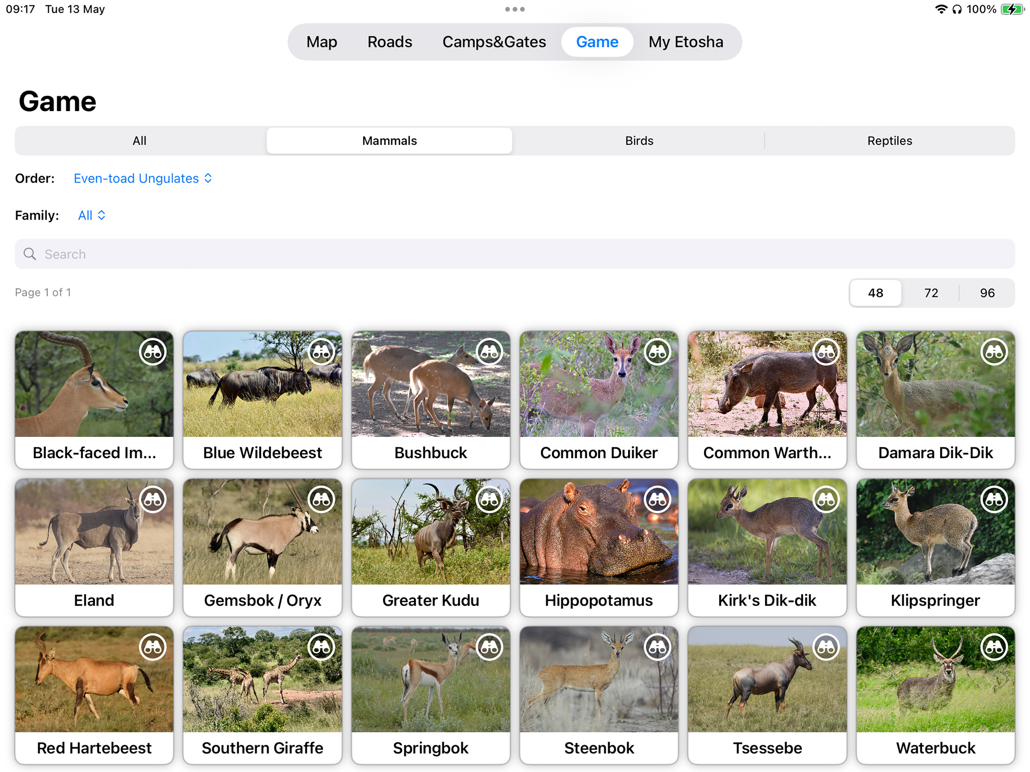This screenshot has height=772, width=1030.
Task: Tap binoculars icon on Kirk's Dik-dik card
Action: (826, 499)
